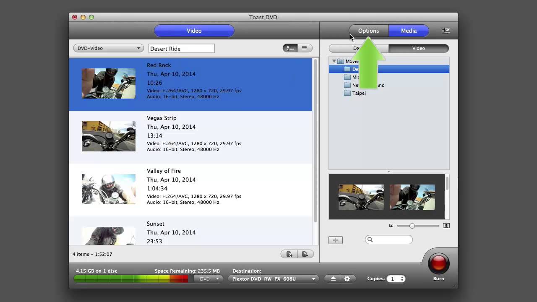Image resolution: width=537 pixels, height=302 pixels.
Task: Click the Movies library icon
Action: click(x=341, y=61)
